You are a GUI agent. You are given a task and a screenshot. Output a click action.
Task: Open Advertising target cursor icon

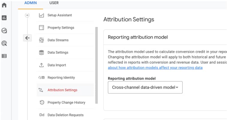coord(4,43)
